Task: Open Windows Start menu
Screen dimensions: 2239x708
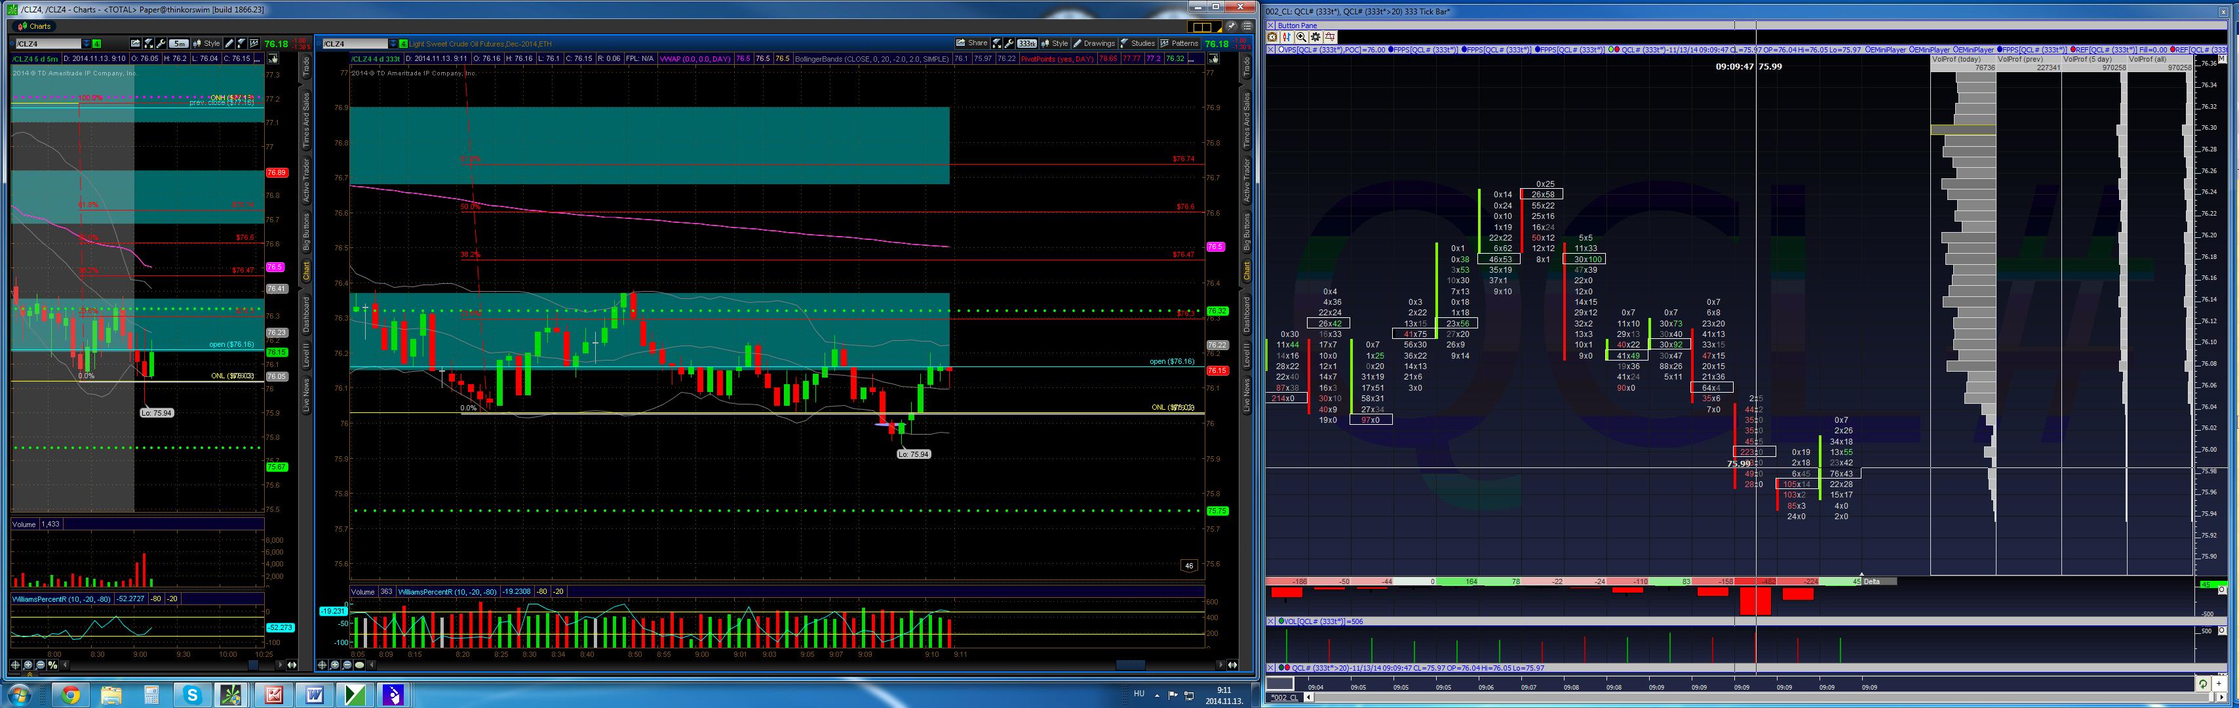Action: click(19, 695)
